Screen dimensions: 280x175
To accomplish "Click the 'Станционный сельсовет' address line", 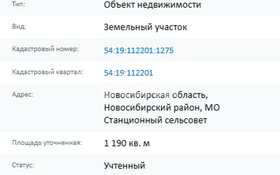I will pos(155,120).
